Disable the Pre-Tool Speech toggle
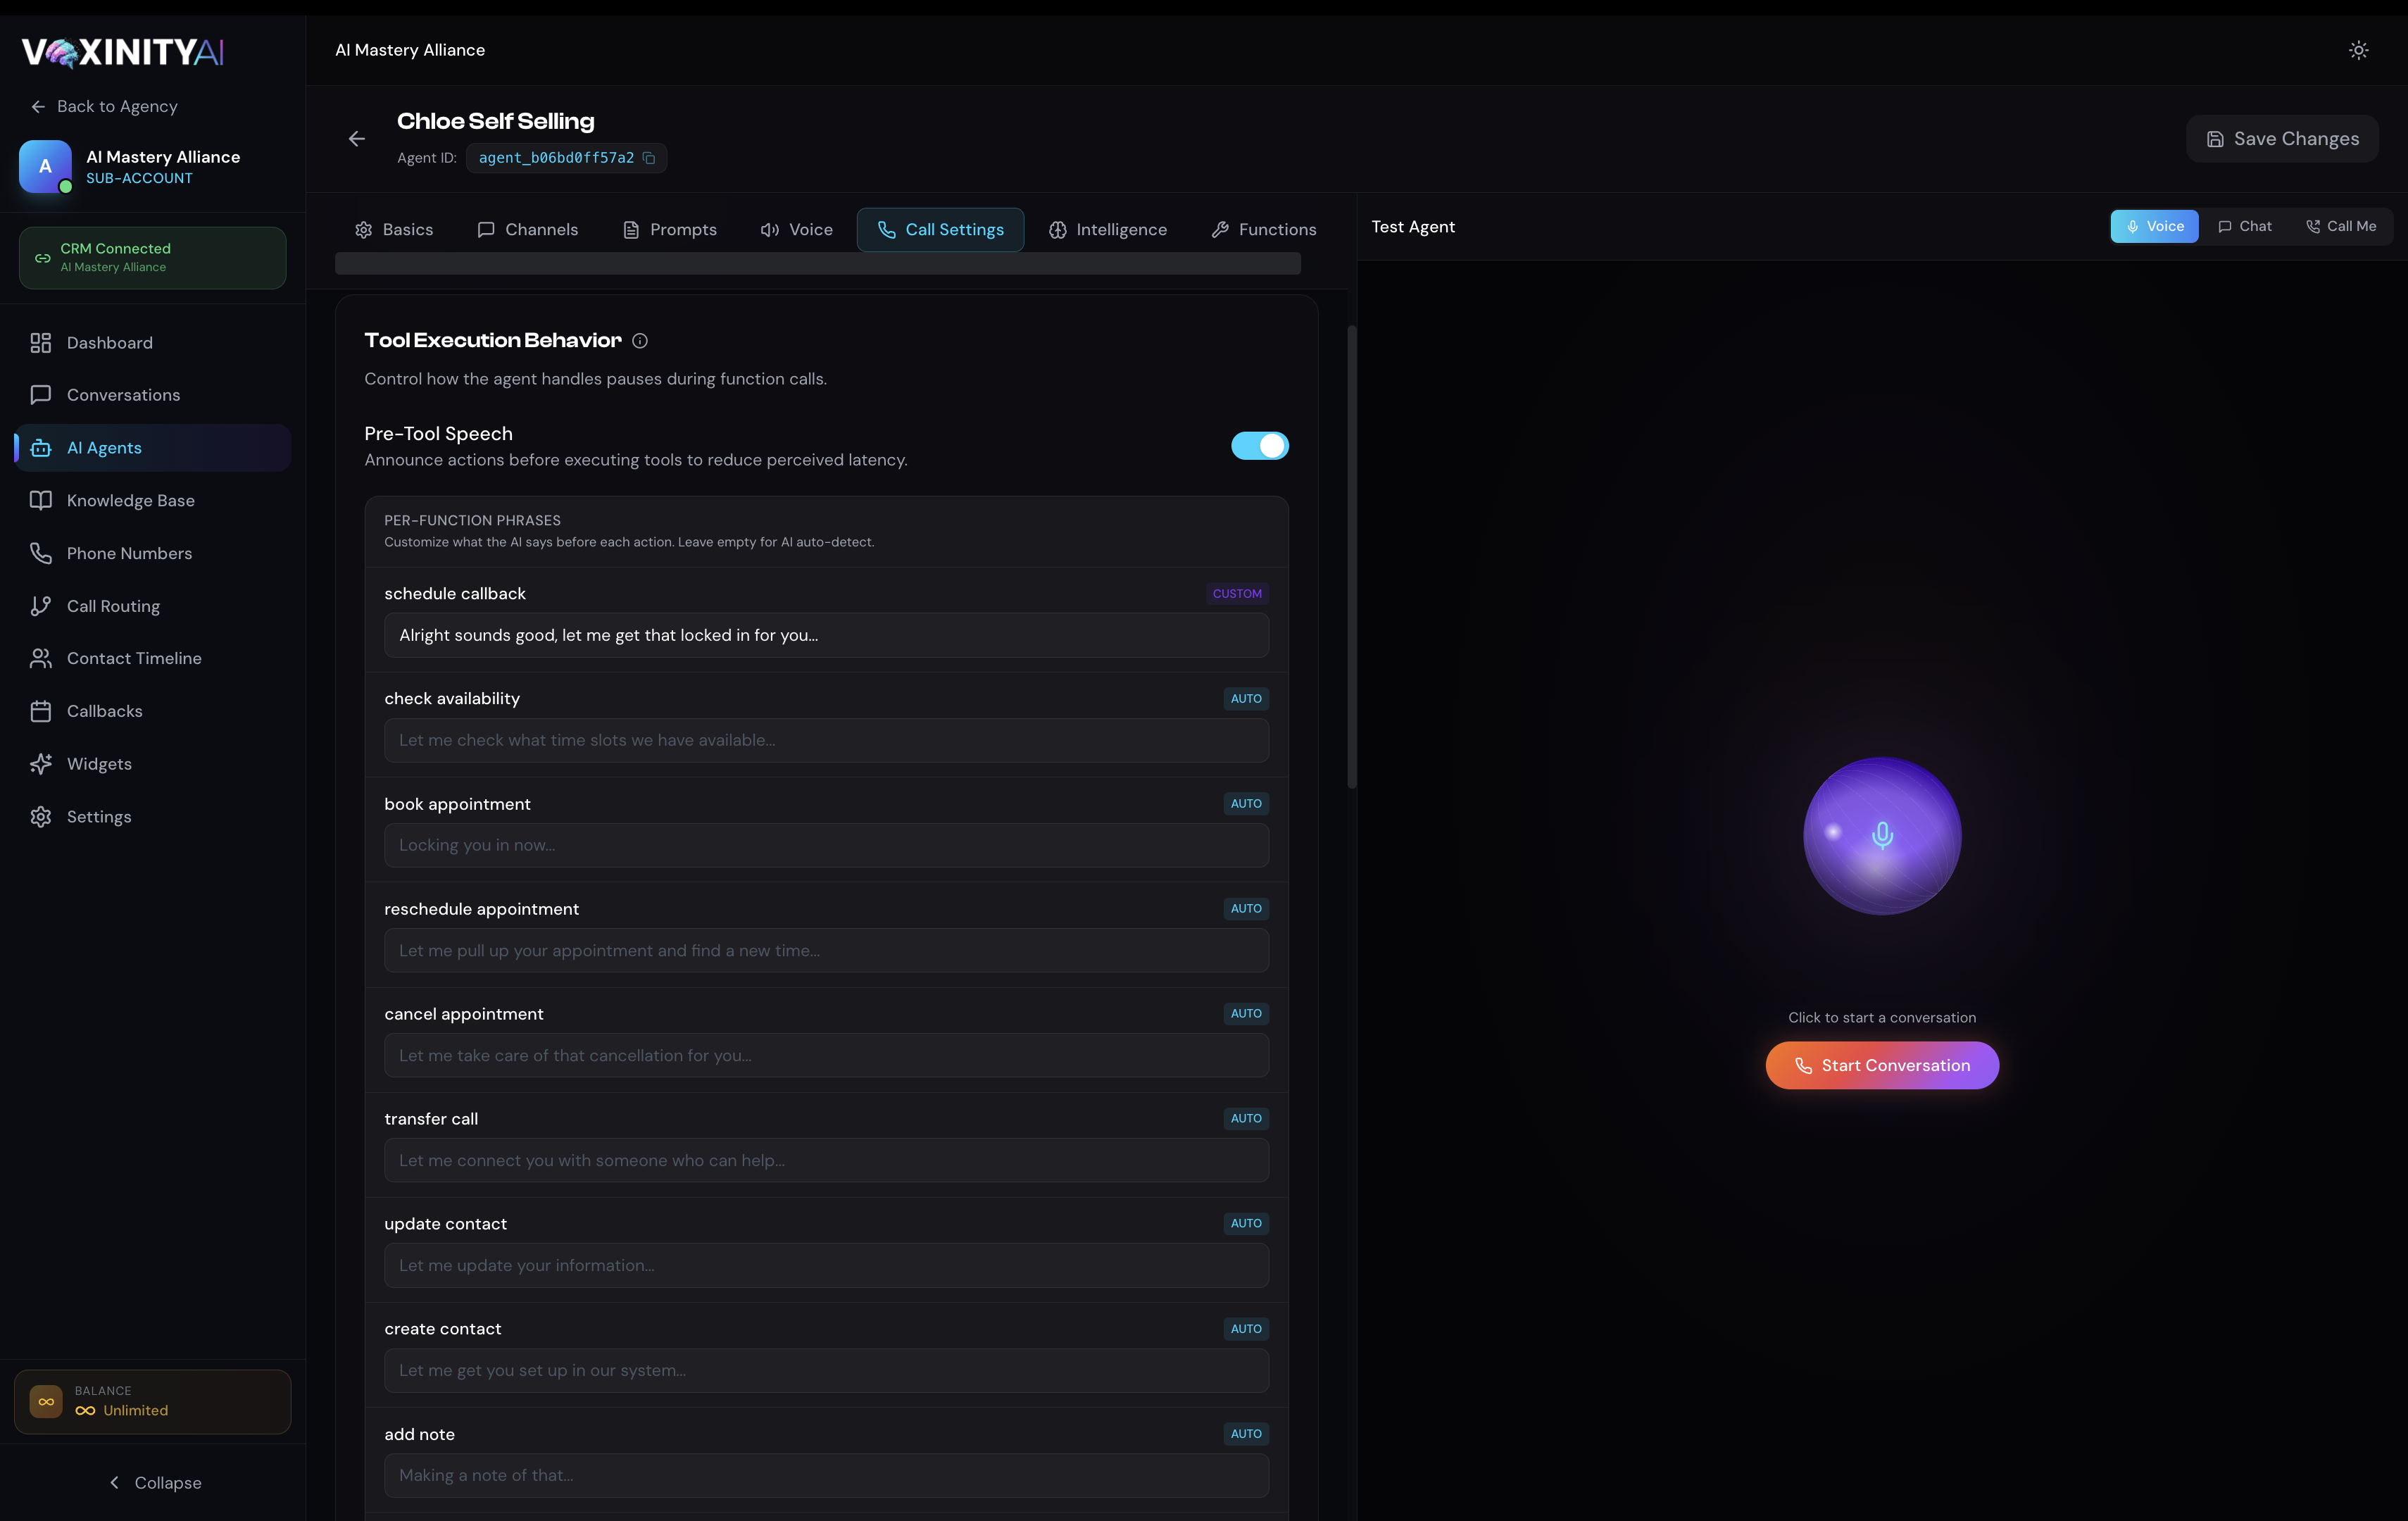The image size is (2408, 1521). click(1259, 446)
